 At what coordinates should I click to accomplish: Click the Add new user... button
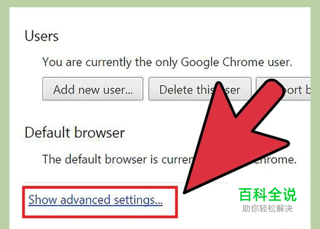pos(92,89)
